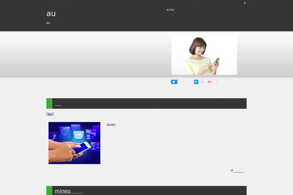Open the 'mineo' section heading link
Screen dimensions: 293x195
point(68,191)
